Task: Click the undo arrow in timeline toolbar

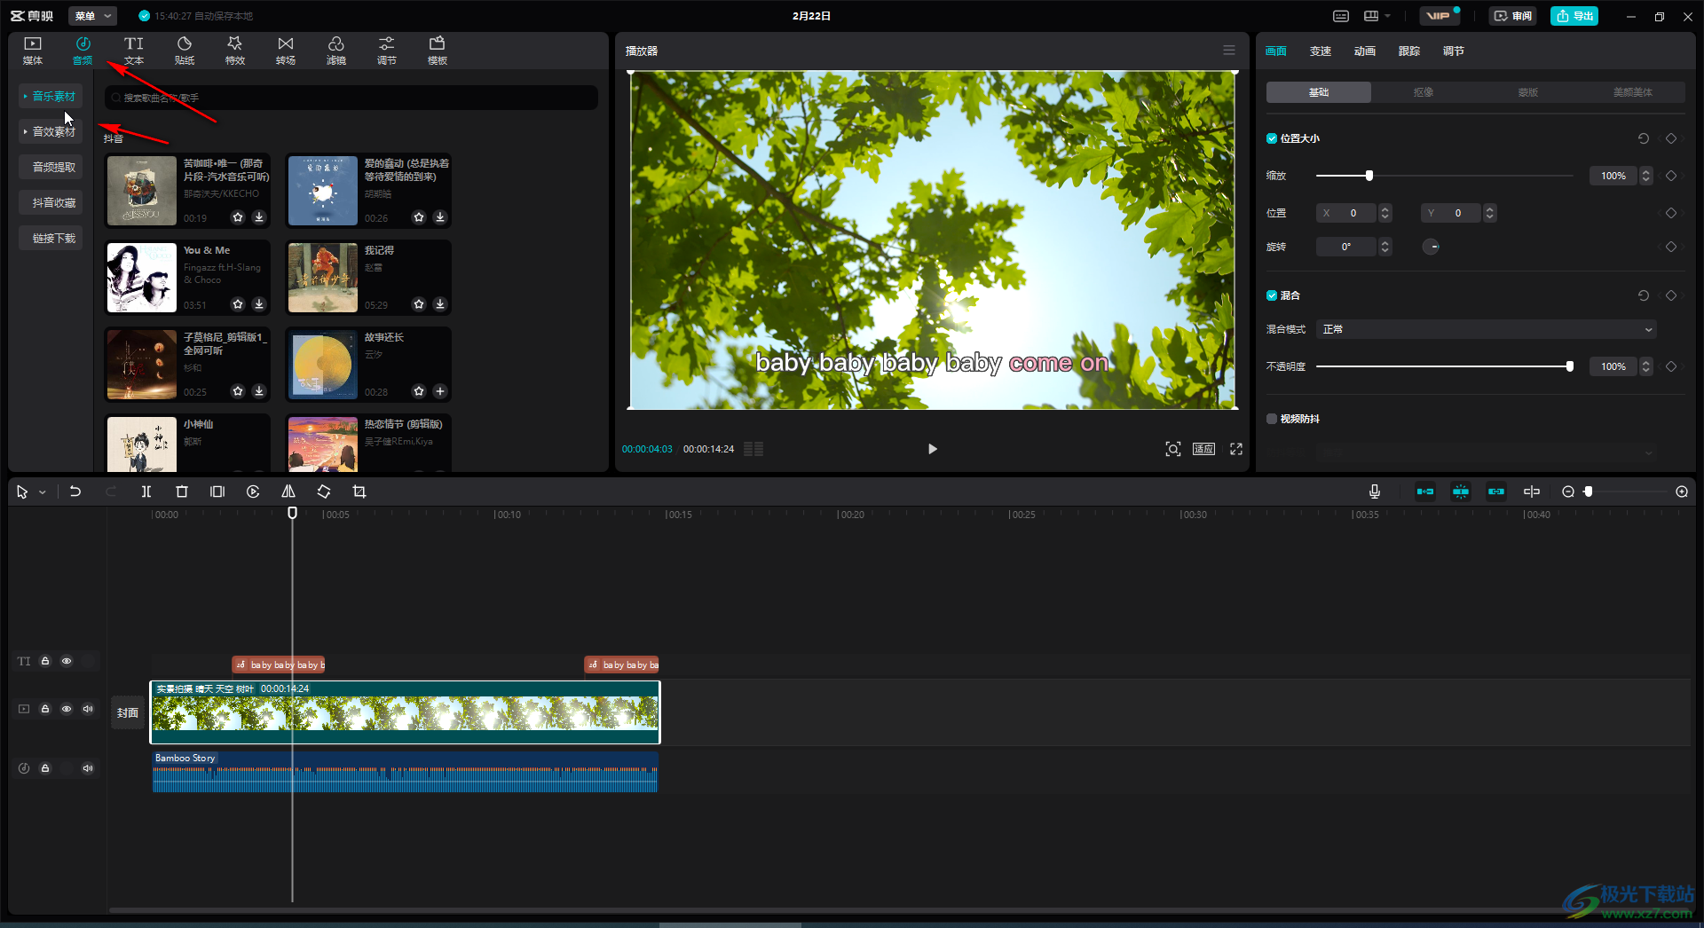Action: pyautogui.click(x=75, y=492)
